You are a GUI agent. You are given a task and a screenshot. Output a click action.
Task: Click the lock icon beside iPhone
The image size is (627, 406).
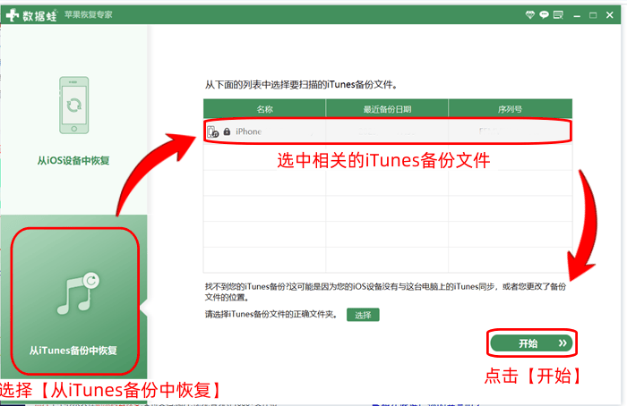click(227, 131)
